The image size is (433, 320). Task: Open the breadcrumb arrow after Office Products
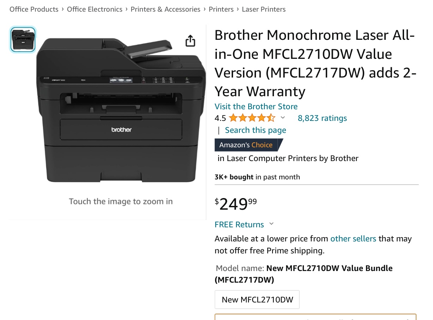tap(62, 9)
